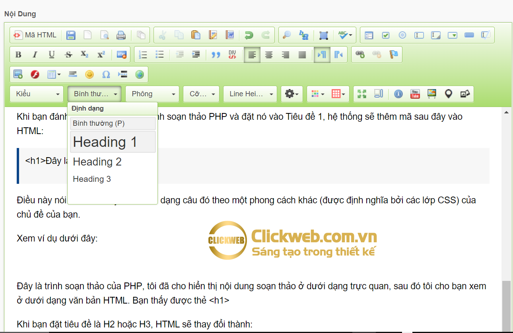This screenshot has width=513, height=333.
Task: Paste as plain text
Action: [213, 35]
